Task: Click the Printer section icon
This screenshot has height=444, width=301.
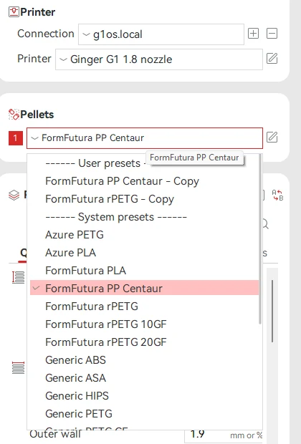Action: tap(14, 12)
